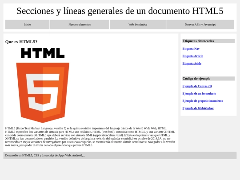Viewport: 240px width, 180px height.
Task: Visit the Etiqueta Aside link
Action: pyautogui.click(x=192, y=64)
